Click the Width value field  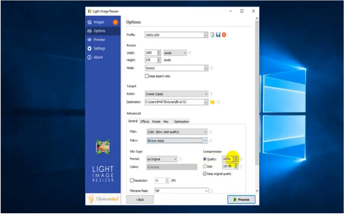coord(151,53)
